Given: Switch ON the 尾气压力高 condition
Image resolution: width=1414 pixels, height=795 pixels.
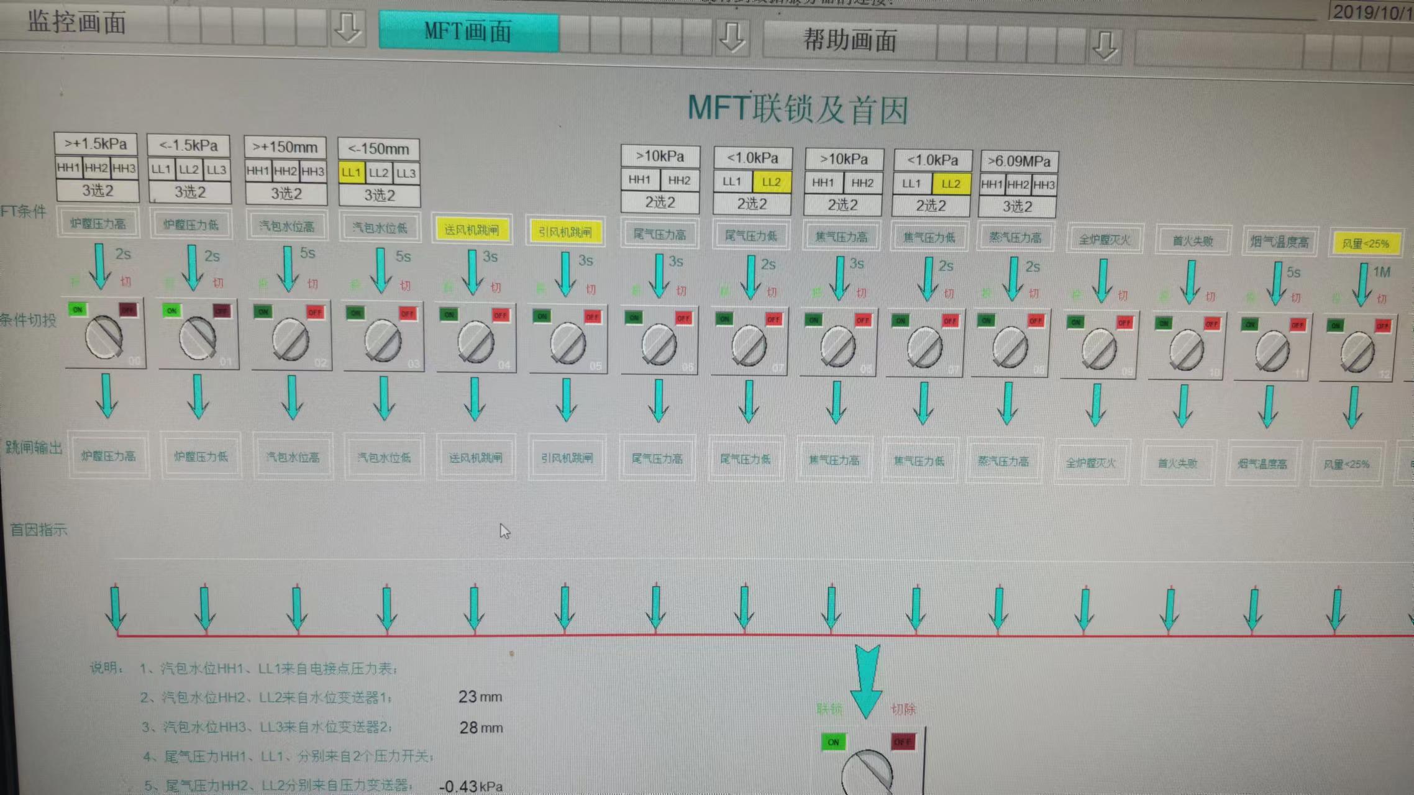Looking at the screenshot, I should (x=634, y=317).
